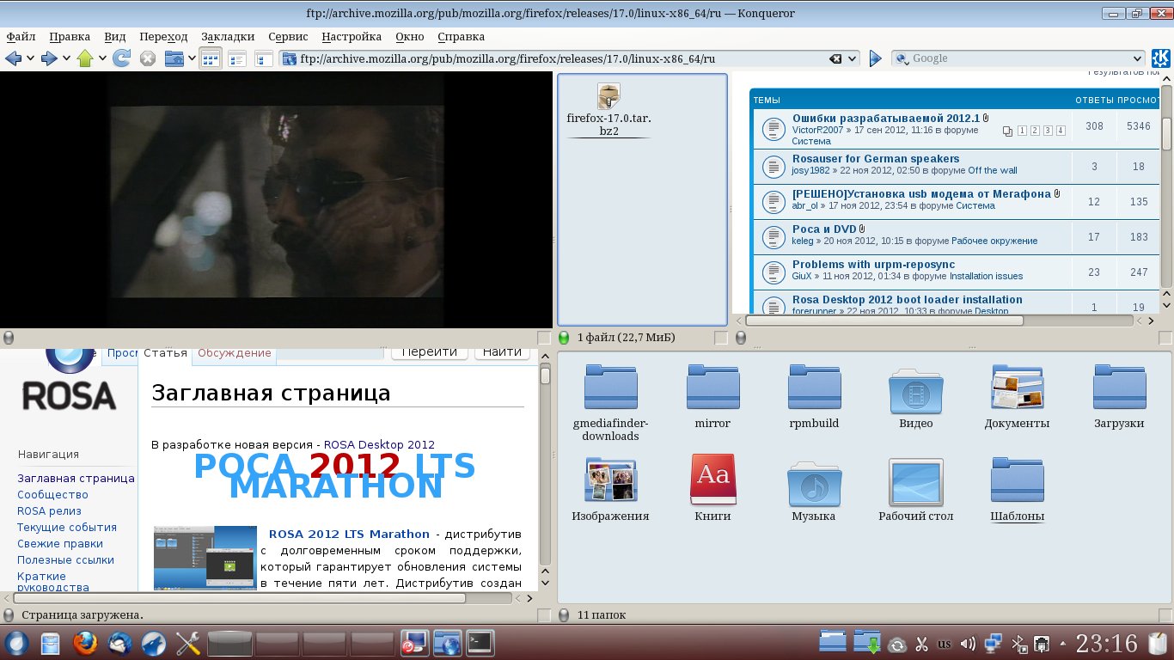Viewport: 1174px width, 660px height.
Task: Open the Видео folder
Action: pos(915,398)
